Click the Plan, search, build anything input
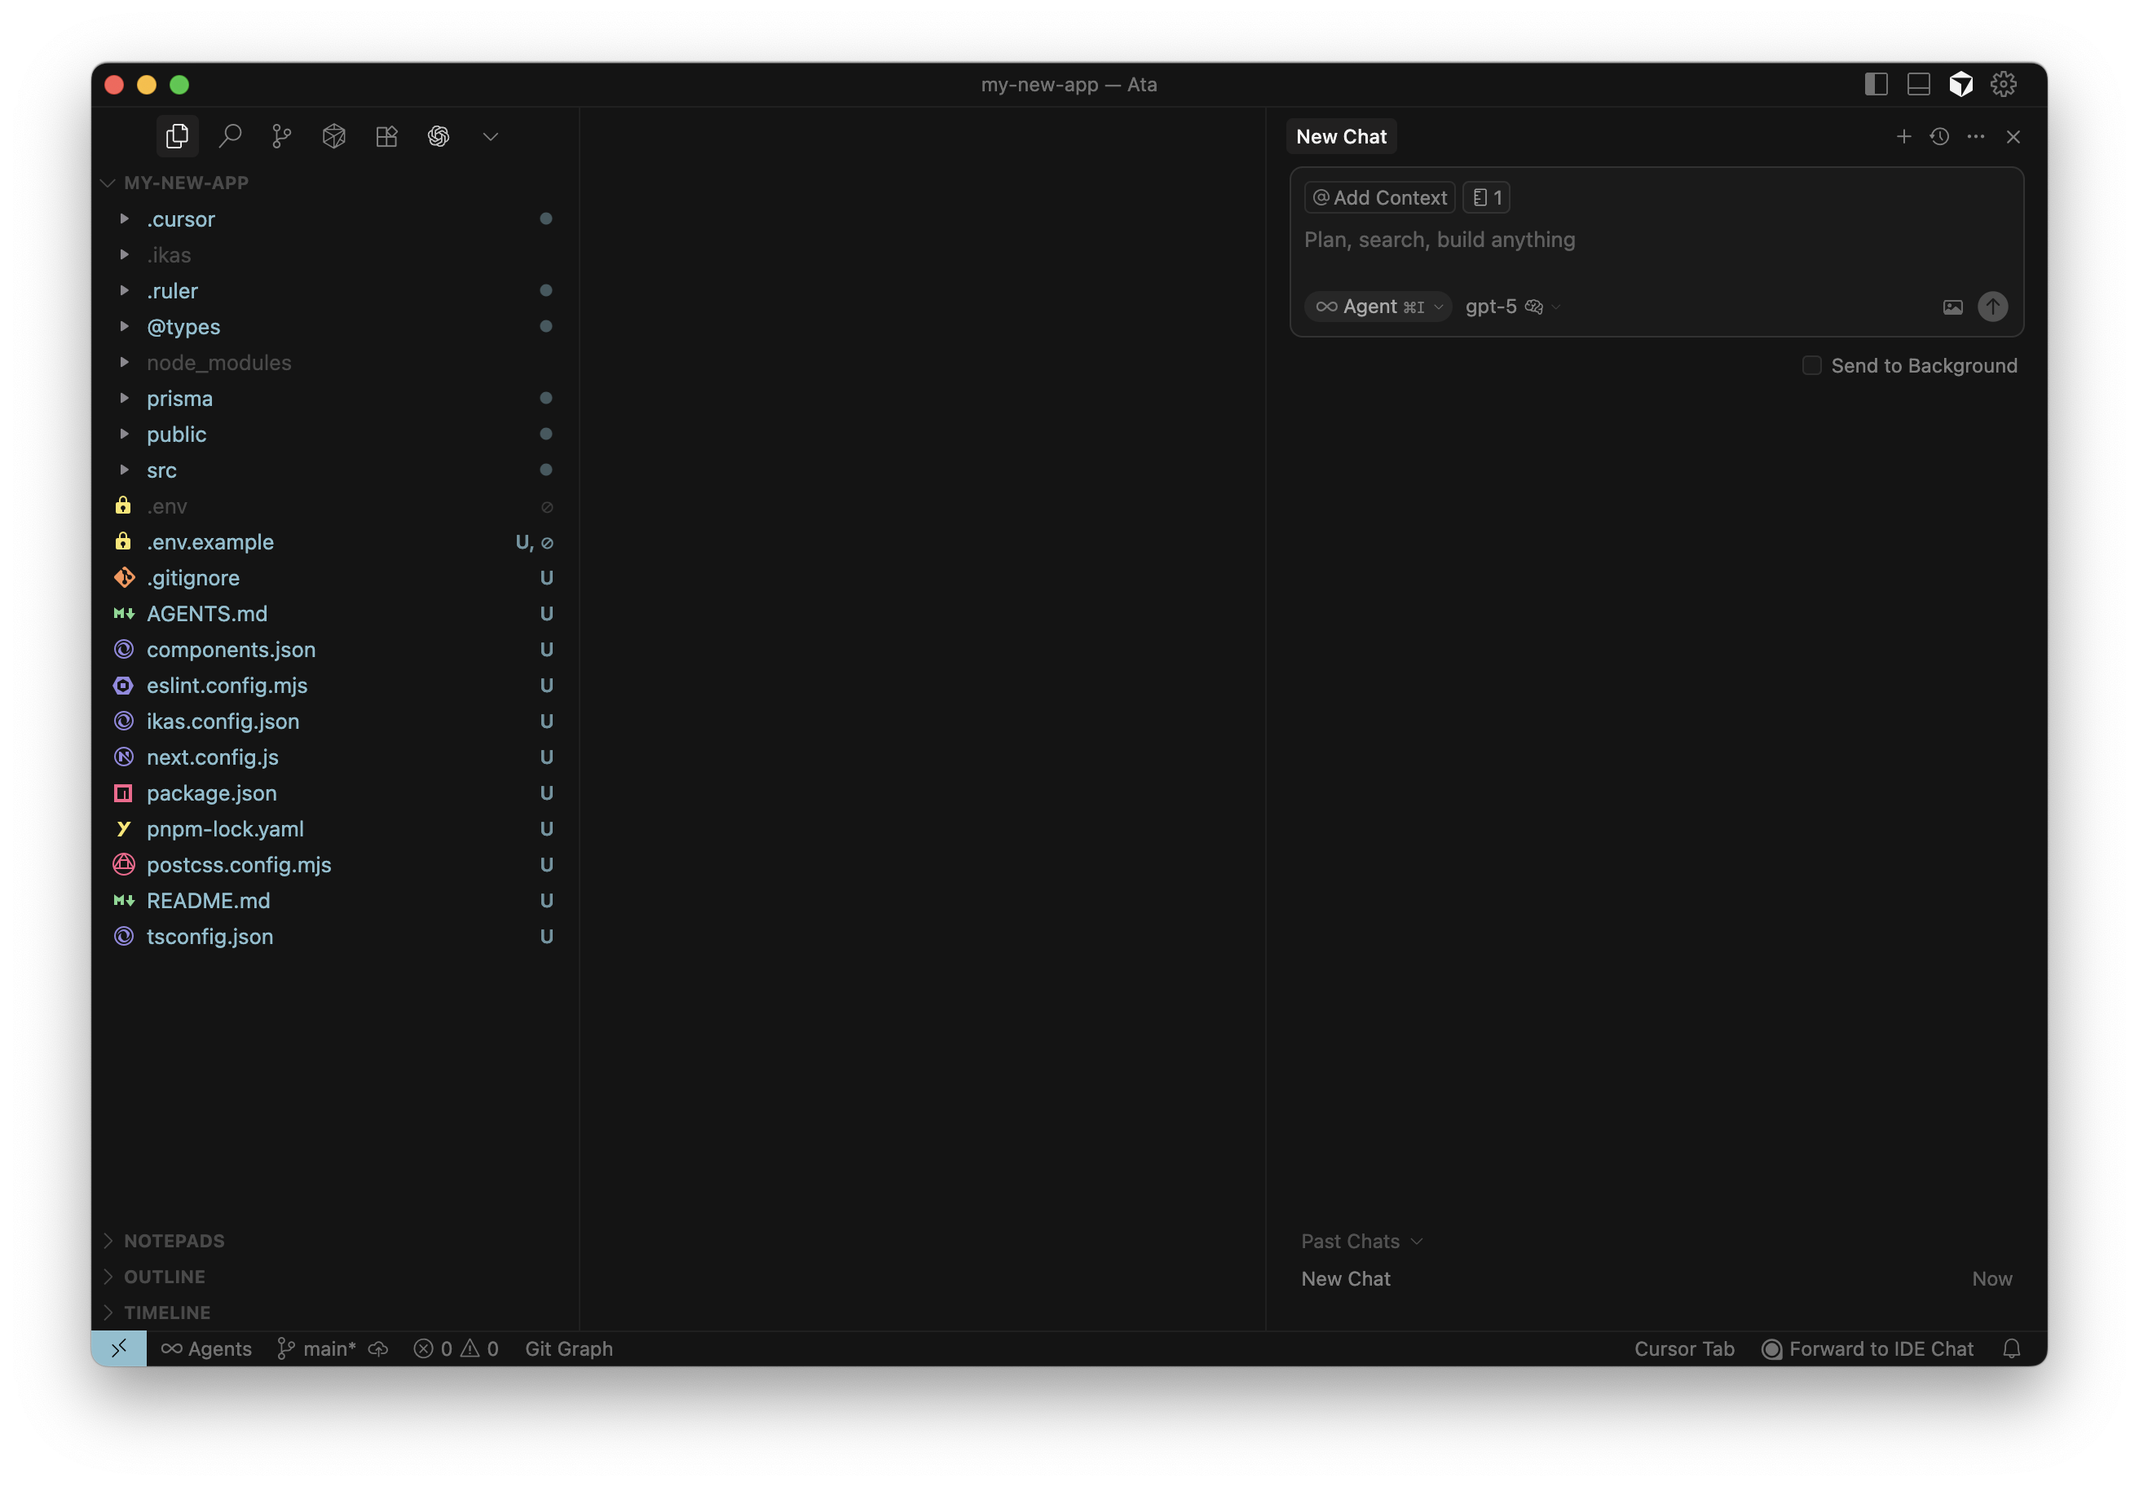Screen dimensions: 2139x1487 tap(1440, 240)
